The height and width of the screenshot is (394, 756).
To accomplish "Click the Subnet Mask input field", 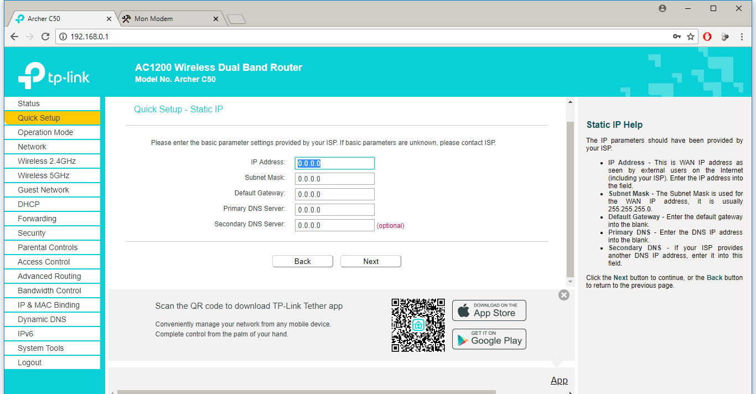I will tap(334, 179).
